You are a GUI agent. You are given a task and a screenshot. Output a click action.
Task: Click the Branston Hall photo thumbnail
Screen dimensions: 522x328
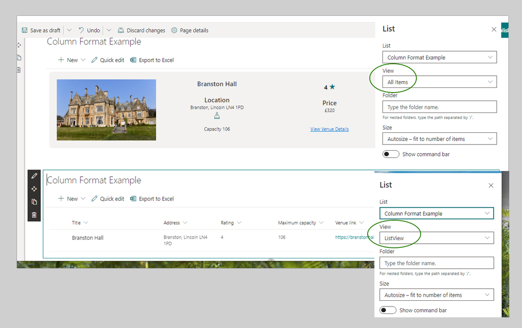[x=106, y=110]
